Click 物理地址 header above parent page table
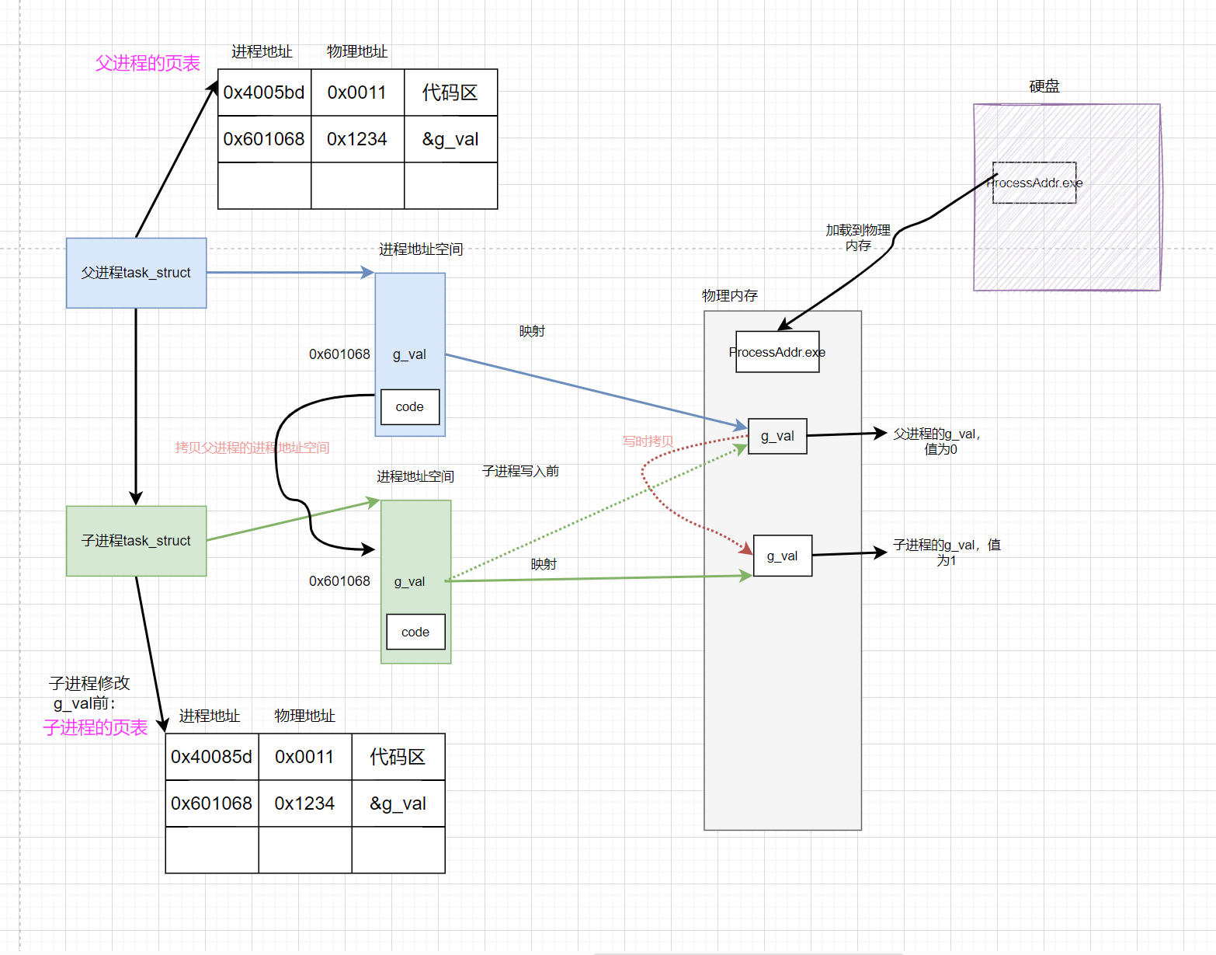Viewport: 1216px width, 955px height. click(357, 51)
